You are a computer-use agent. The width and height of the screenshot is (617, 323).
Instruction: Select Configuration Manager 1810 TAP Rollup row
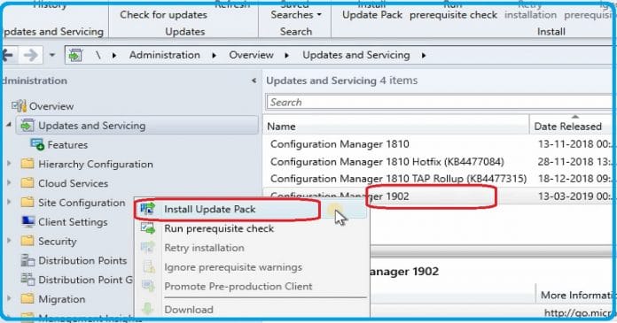pyautogui.click(x=439, y=179)
